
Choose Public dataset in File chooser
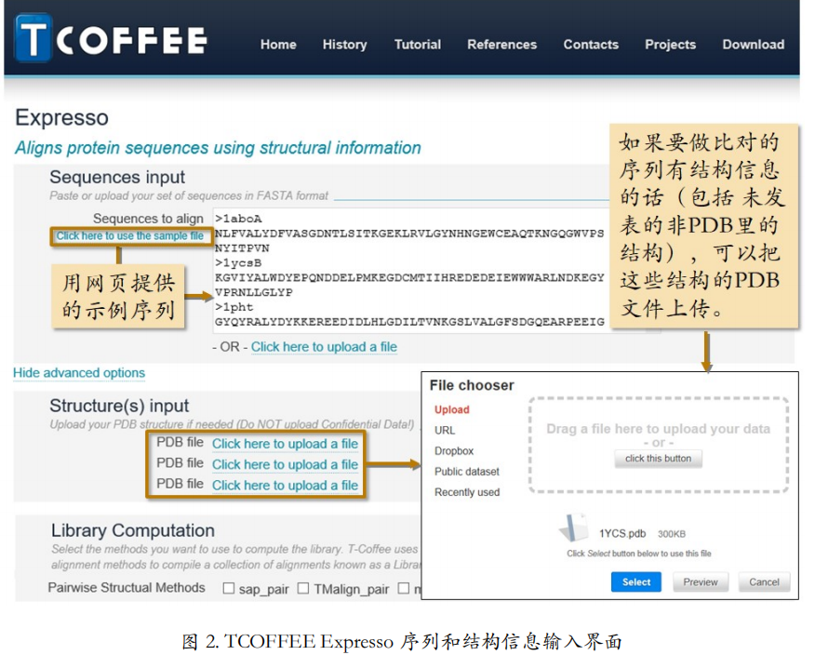(467, 472)
